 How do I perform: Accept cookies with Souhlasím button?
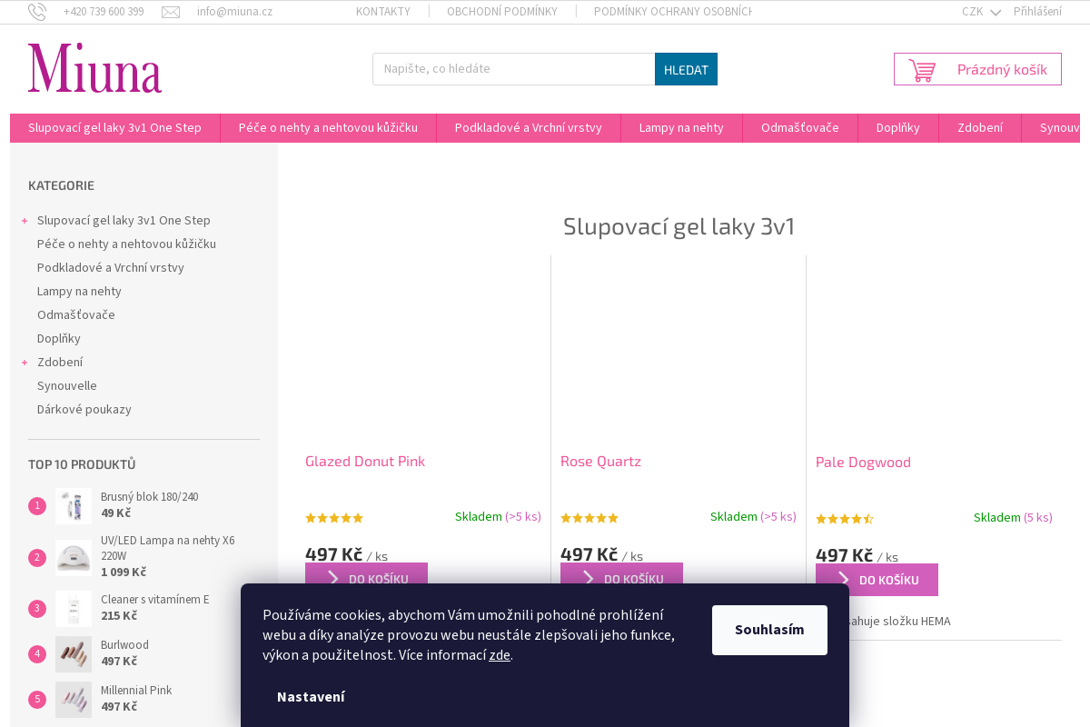pyautogui.click(x=769, y=630)
